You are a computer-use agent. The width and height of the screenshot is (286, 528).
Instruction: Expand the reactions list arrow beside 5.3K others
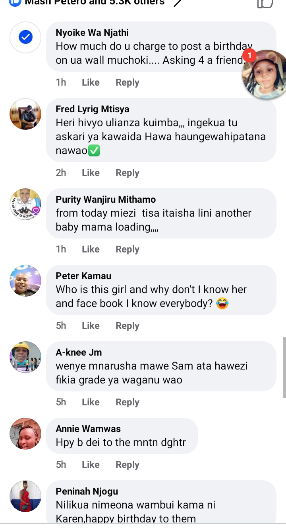click(178, 3)
